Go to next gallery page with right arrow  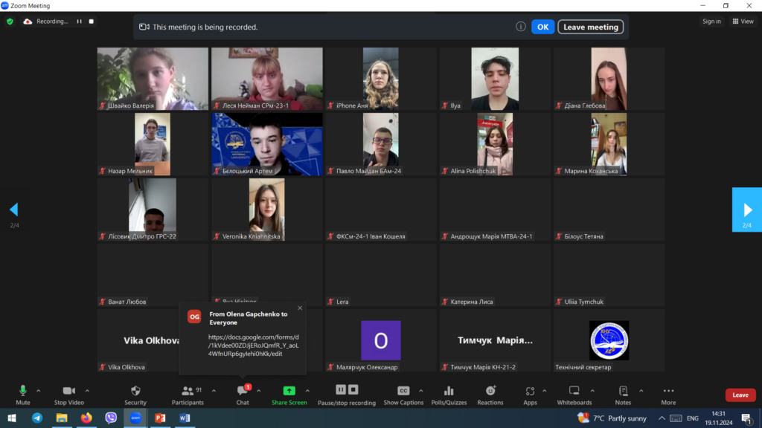point(746,209)
